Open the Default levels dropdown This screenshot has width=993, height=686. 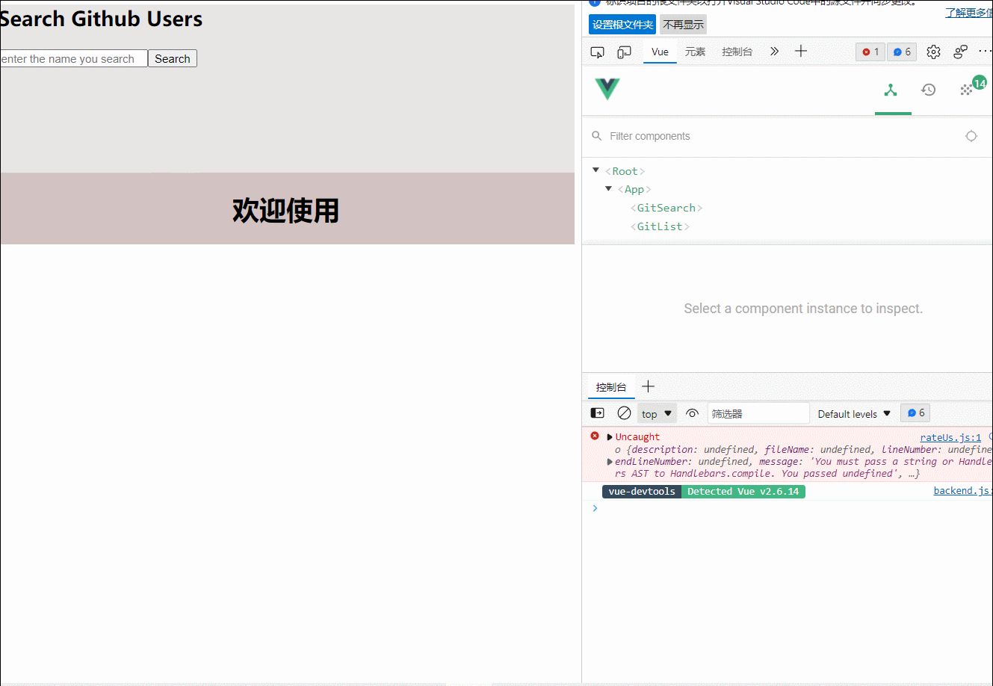853,413
